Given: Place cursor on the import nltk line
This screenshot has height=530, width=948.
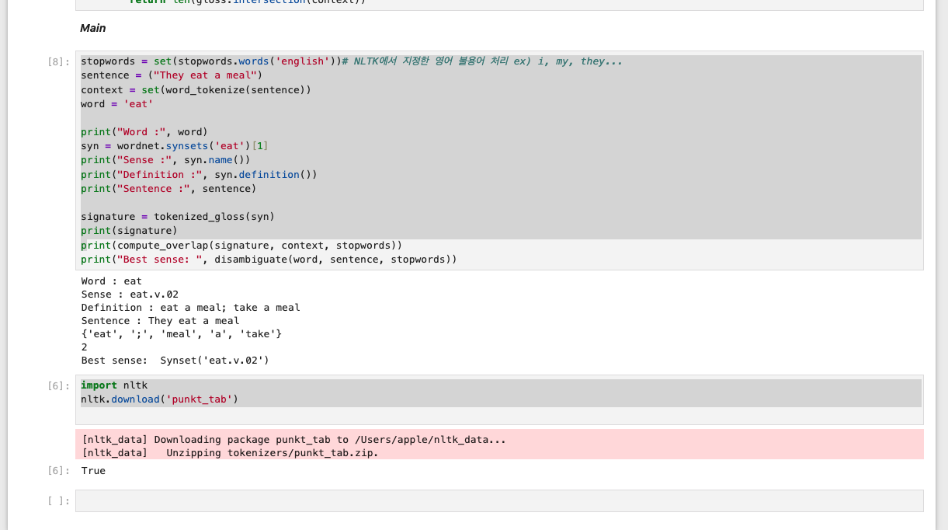Looking at the screenshot, I should tap(114, 385).
